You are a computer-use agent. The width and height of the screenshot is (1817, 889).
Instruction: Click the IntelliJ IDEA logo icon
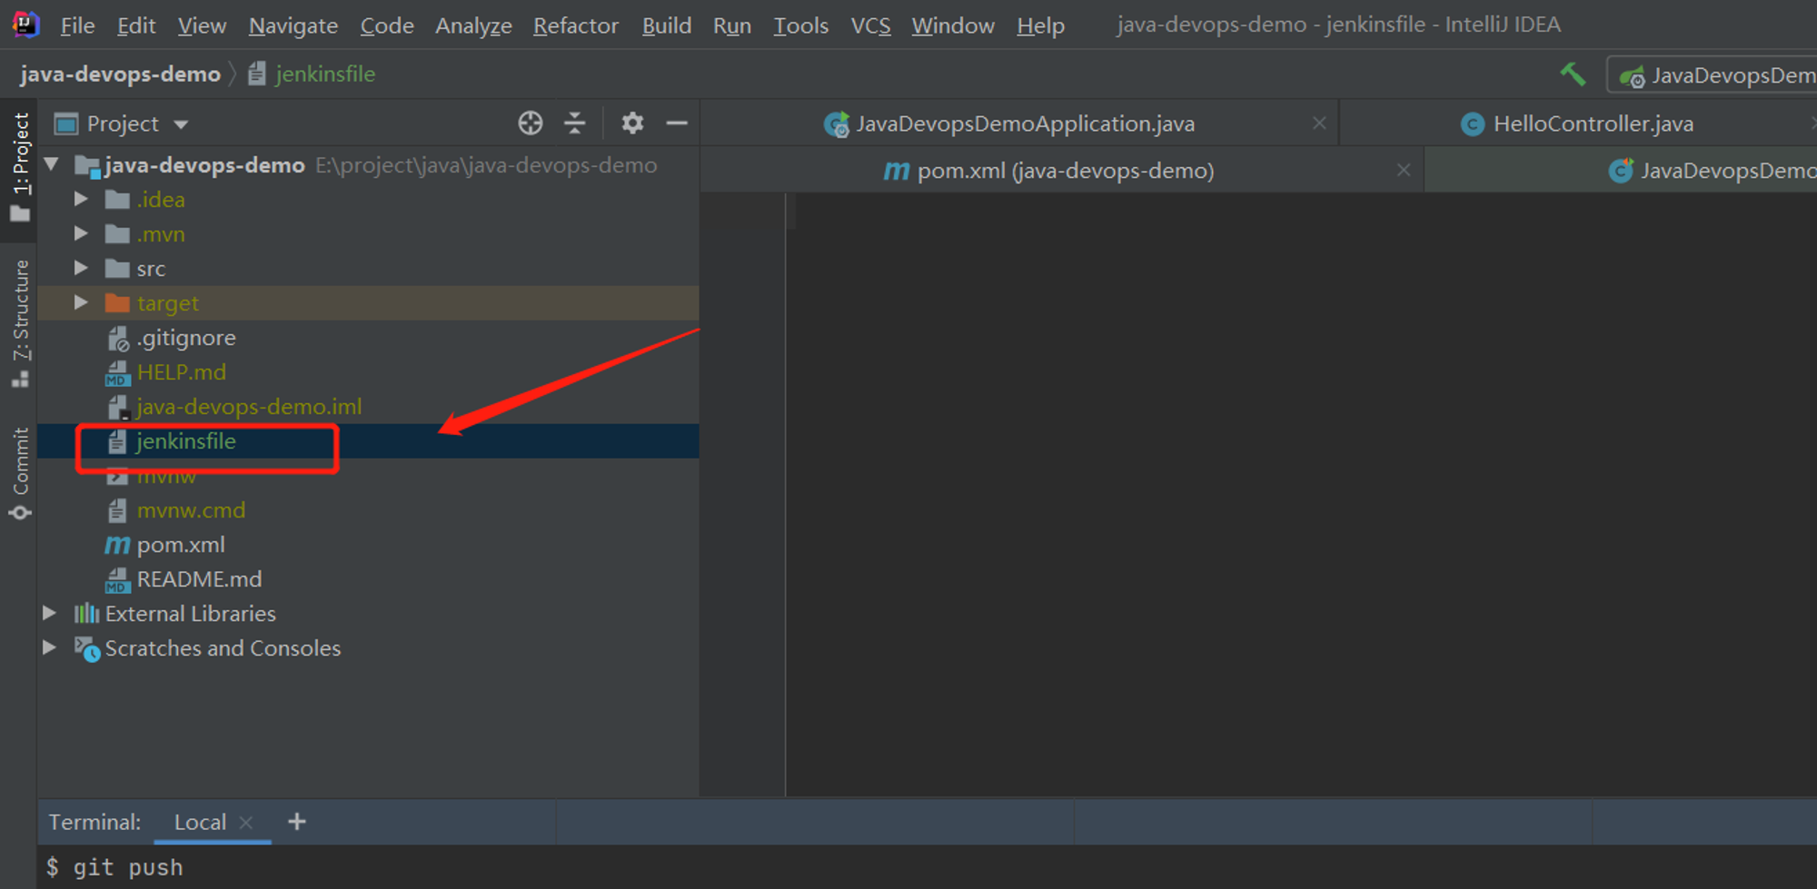[25, 25]
